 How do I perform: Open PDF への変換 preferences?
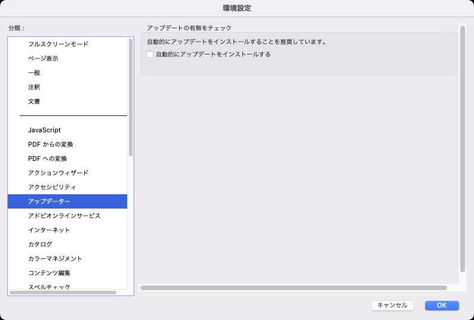click(67, 159)
